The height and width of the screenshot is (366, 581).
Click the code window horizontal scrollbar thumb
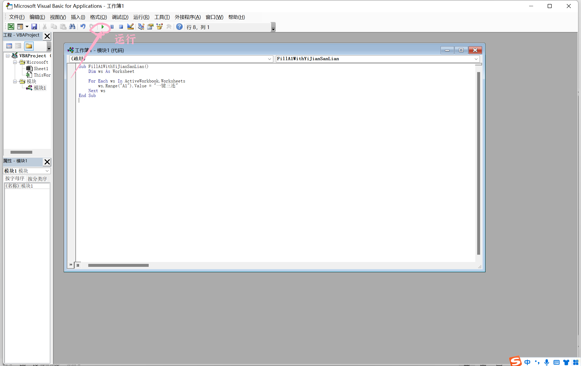[118, 265]
